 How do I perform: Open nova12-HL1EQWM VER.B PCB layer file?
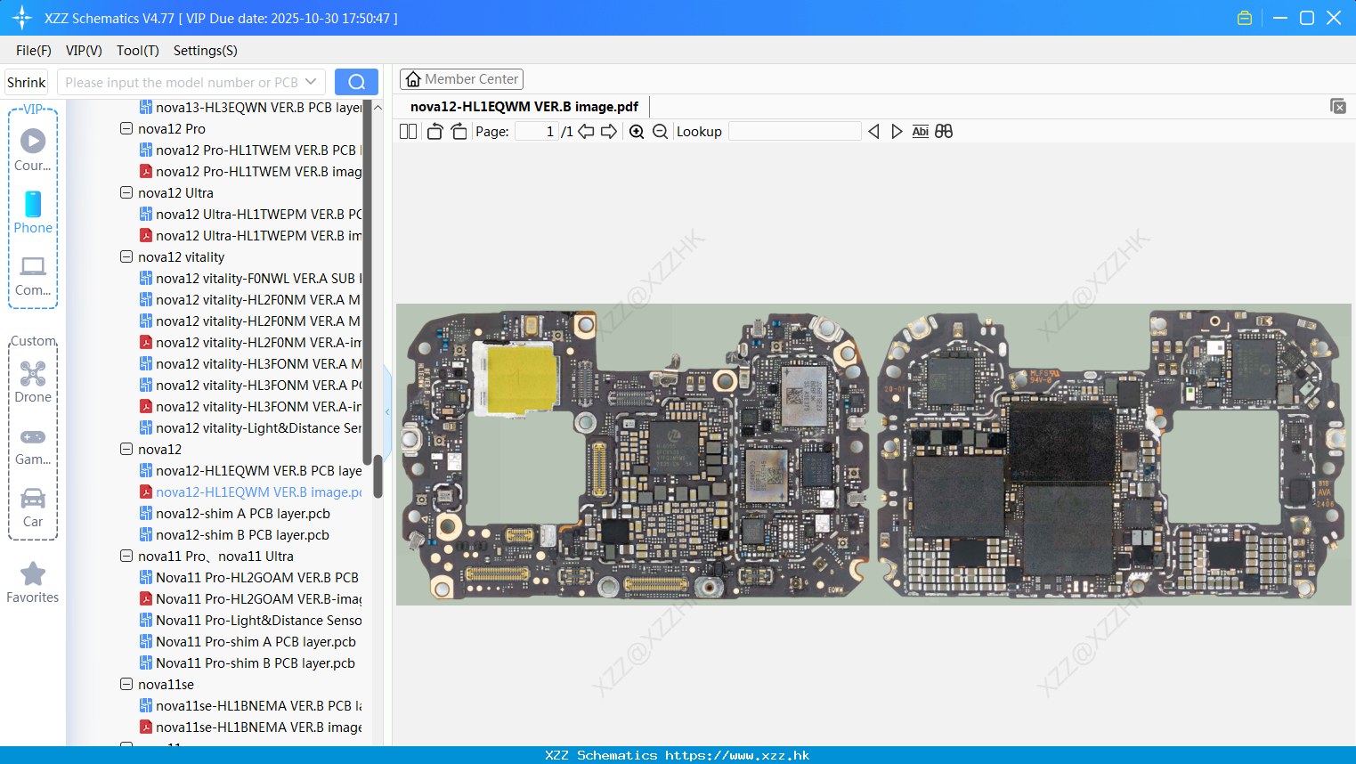click(251, 470)
